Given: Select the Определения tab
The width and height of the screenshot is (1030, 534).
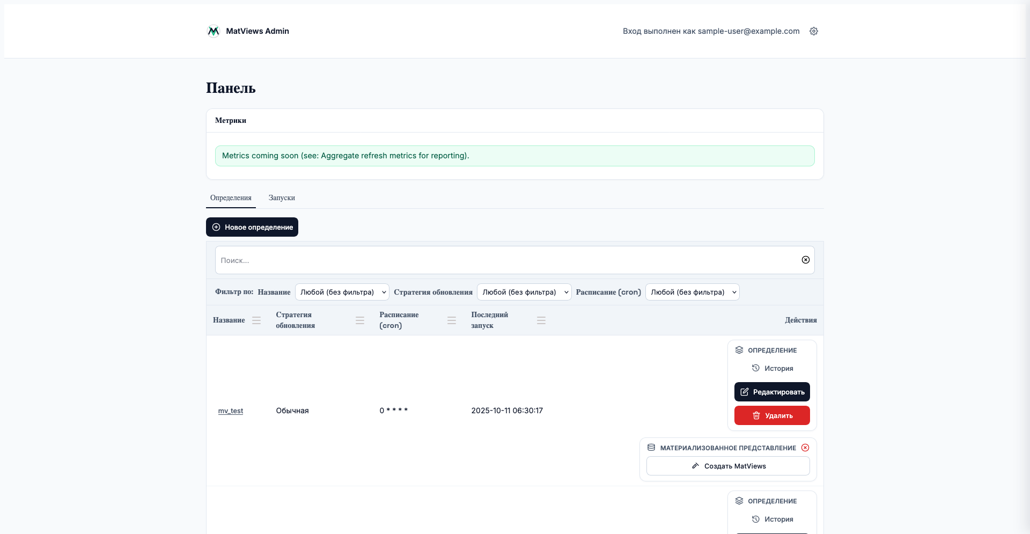Looking at the screenshot, I should tap(231, 198).
